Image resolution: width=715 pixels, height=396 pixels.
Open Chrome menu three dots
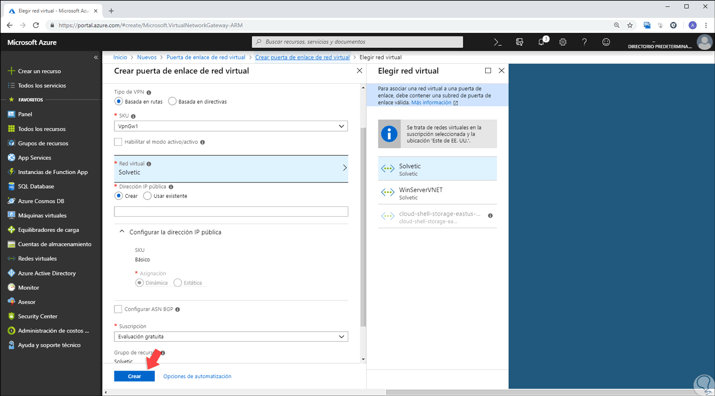(x=706, y=25)
